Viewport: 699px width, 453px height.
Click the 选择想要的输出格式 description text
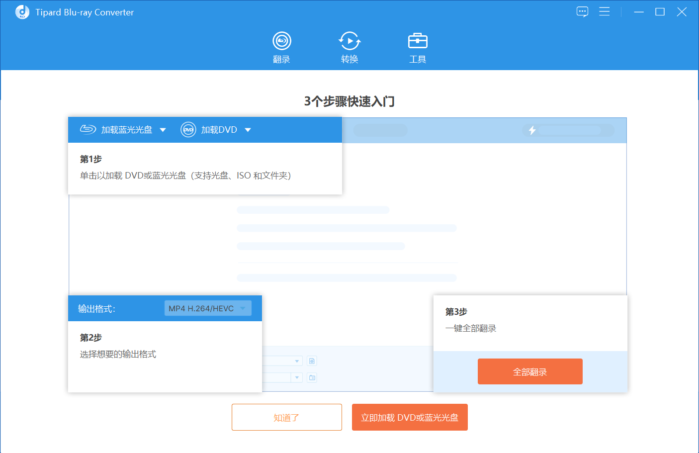click(x=118, y=354)
